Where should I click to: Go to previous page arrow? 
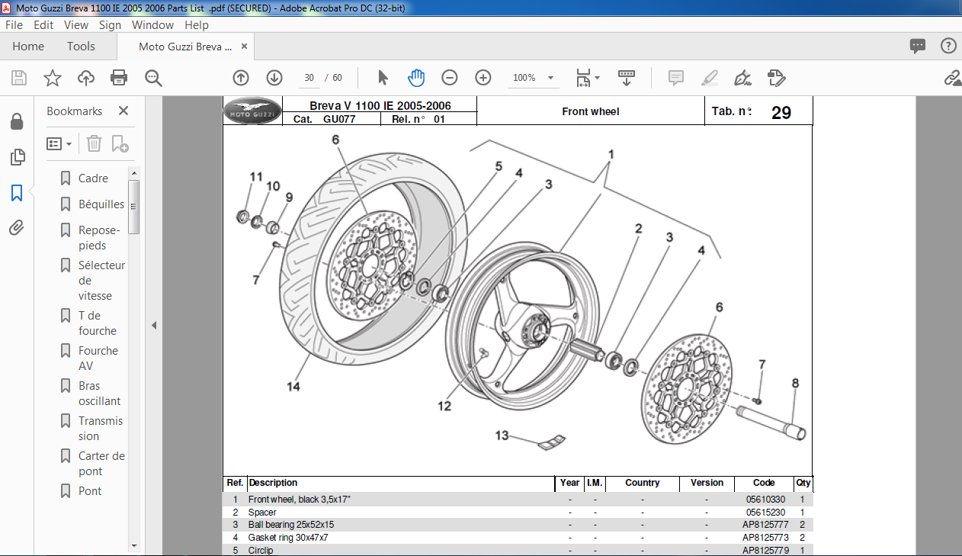click(x=241, y=78)
